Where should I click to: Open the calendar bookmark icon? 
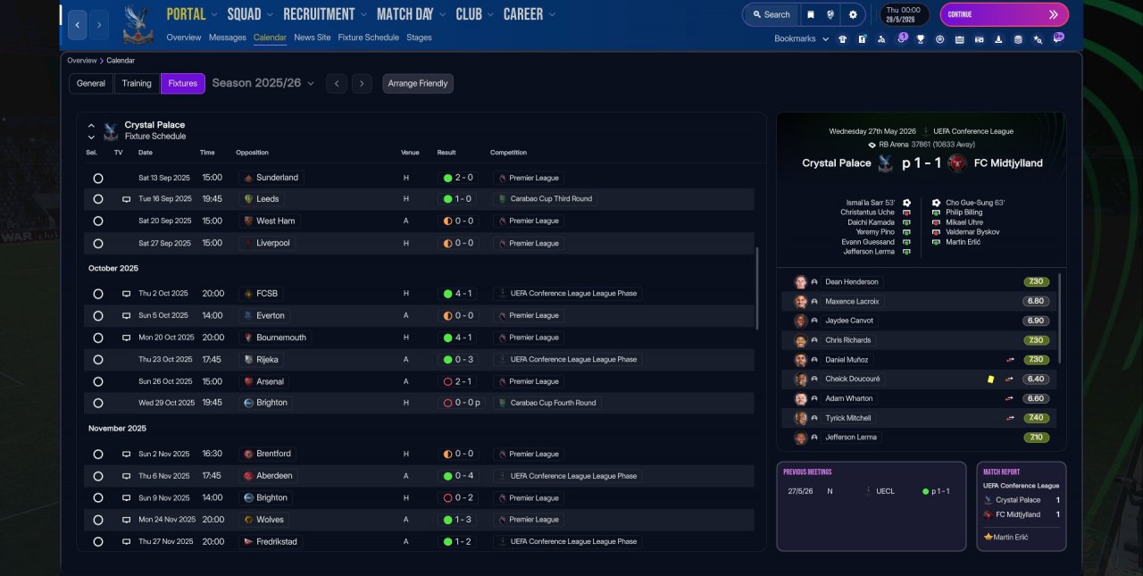(959, 39)
